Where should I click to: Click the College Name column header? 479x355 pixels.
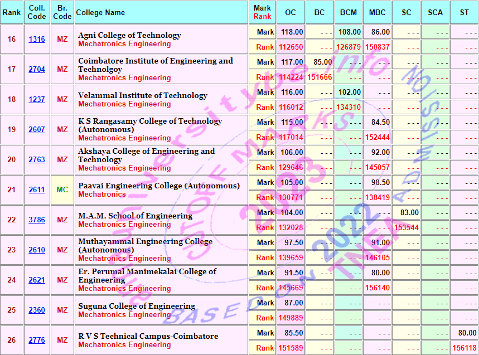point(101,12)
